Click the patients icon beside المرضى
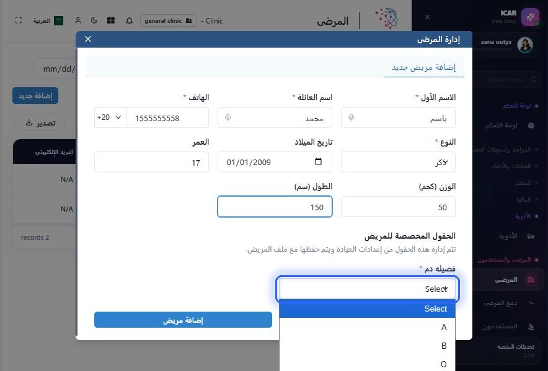Viewport: 548px width, 371px height. click(531, 279)
